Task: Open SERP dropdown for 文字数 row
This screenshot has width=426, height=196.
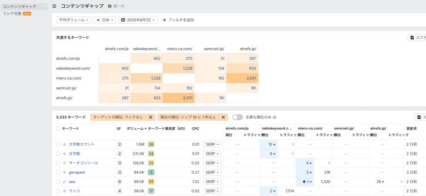Action: tap(212, 153)
